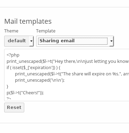Click the Cheers! code line
Screen dimensions: 129x133
(x=25, y=93)
